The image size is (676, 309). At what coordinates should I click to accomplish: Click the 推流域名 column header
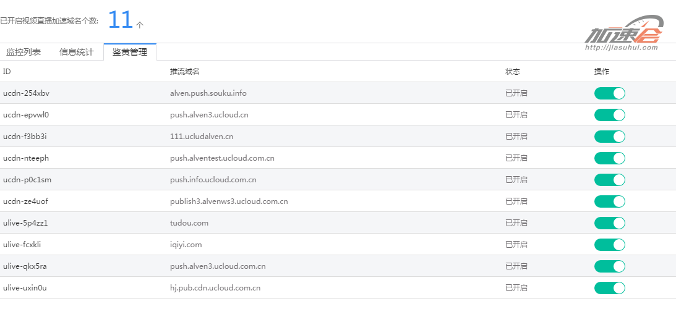point(184,72)
